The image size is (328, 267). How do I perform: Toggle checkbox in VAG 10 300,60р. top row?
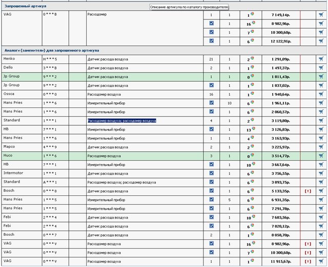[x=212, y=32]
